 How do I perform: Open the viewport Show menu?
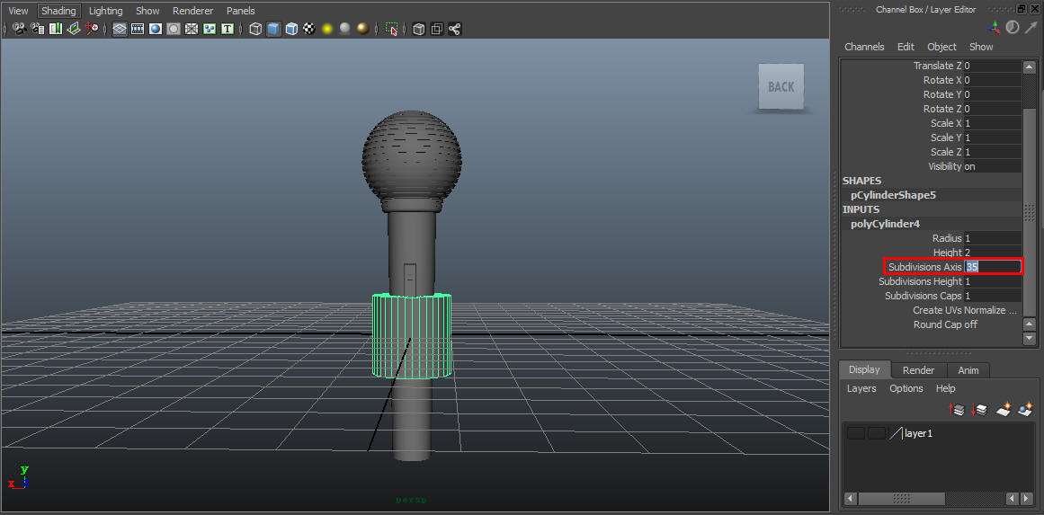click(x=147, y=11)
